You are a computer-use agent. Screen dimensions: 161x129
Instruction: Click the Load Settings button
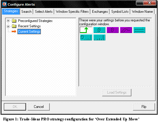point(117,92)
